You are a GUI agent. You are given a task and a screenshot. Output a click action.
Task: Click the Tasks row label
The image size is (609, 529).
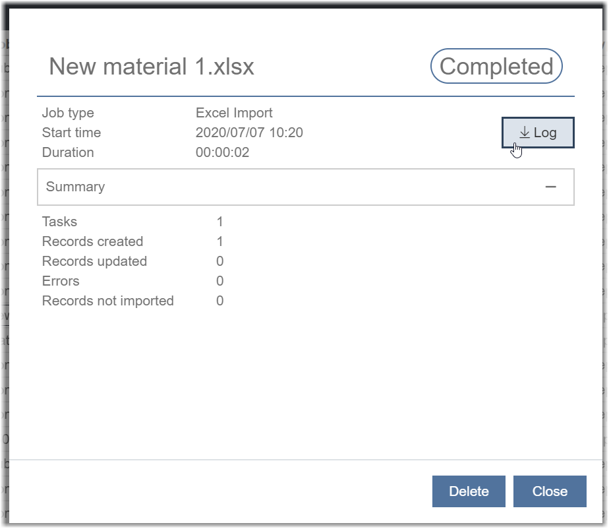click(59, 222)
